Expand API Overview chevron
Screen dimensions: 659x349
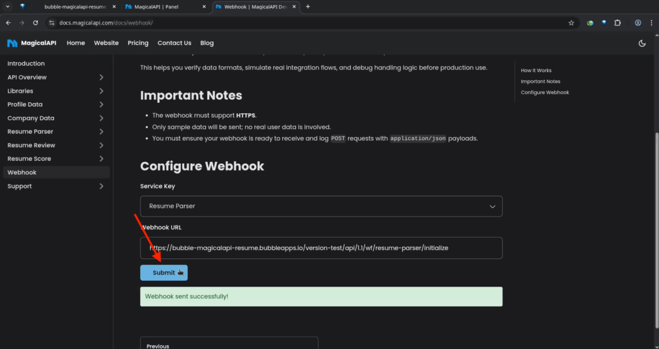coord(101,77)
